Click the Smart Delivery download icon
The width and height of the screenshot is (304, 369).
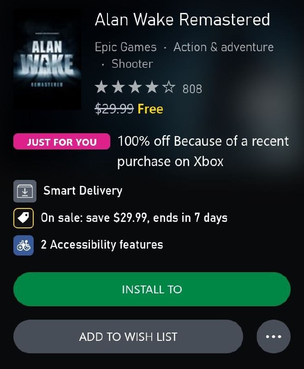(x=25, y=191)
